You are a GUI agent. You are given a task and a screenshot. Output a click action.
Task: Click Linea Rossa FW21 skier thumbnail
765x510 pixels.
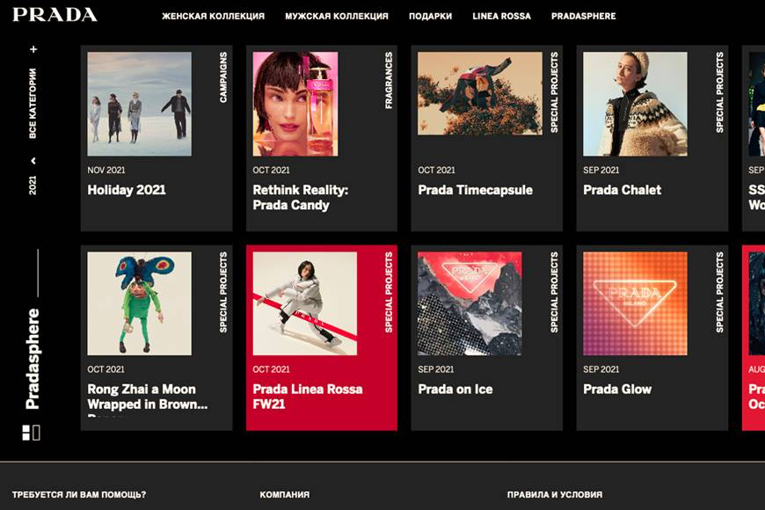click(x=305, y=303)
